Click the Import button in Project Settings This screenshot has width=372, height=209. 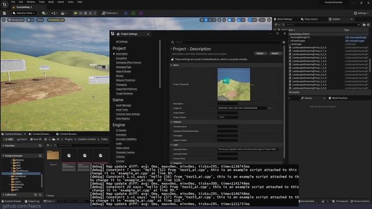pos(275,53)
